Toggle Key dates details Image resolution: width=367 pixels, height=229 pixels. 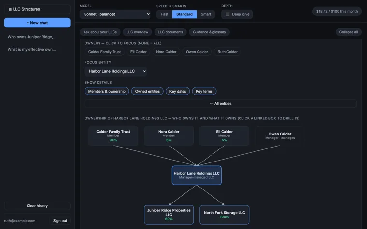point(178,91)
